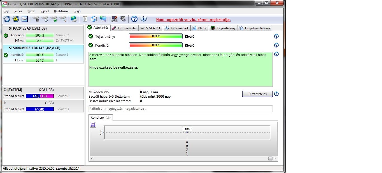Click the refresh icon with yellow warning triangle
Image resolution: width=382 pixels, height=173 pixels.
16,19
